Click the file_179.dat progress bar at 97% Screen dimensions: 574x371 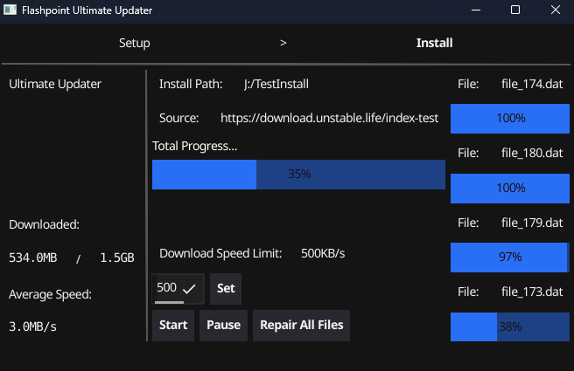[510, 257]
